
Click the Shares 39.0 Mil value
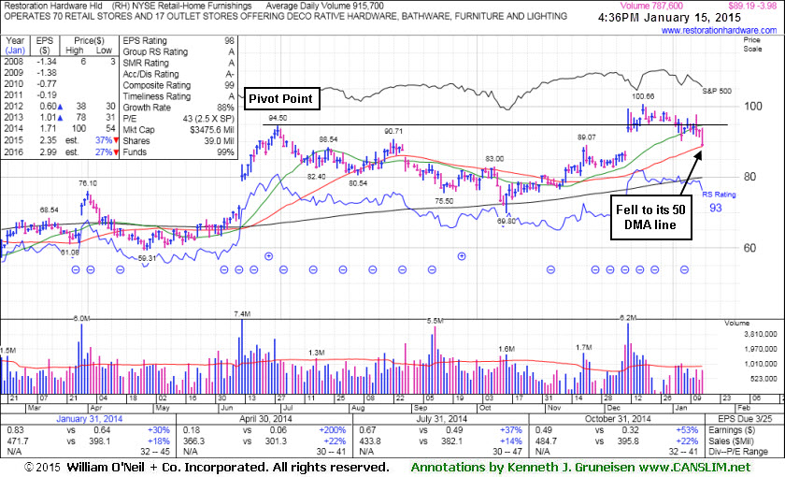click(219, 141)
